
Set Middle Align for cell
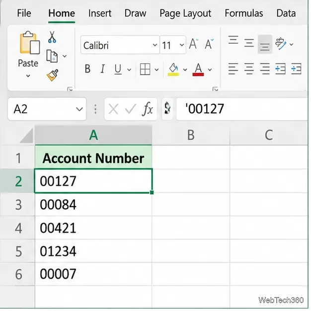(249, 43)
